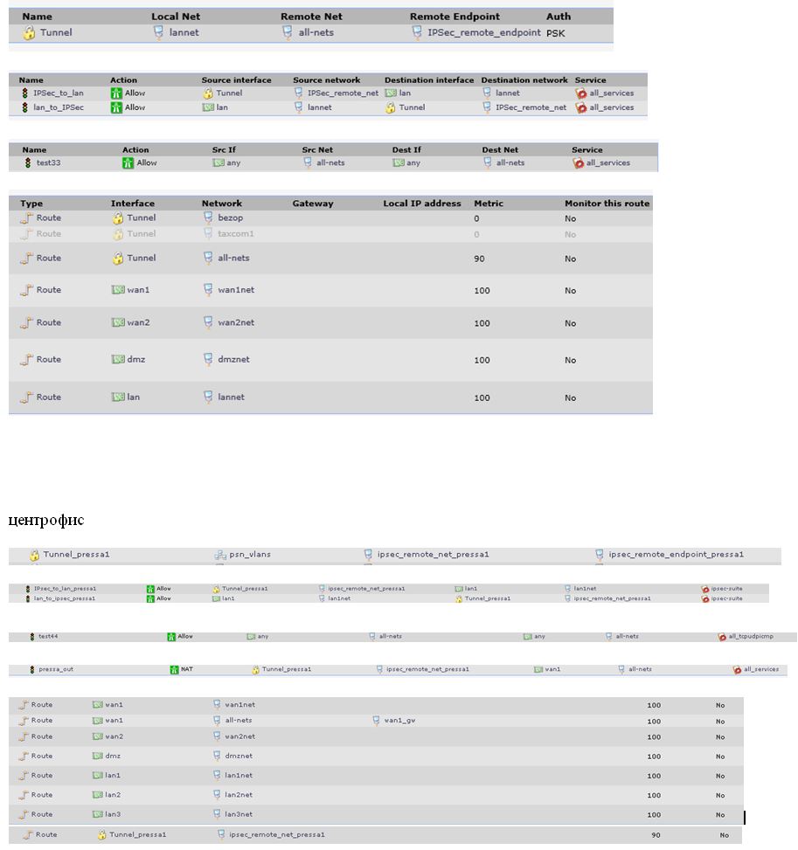Click the Tunnel lock icon in the lan_to_IPSec destination interface

390,107
